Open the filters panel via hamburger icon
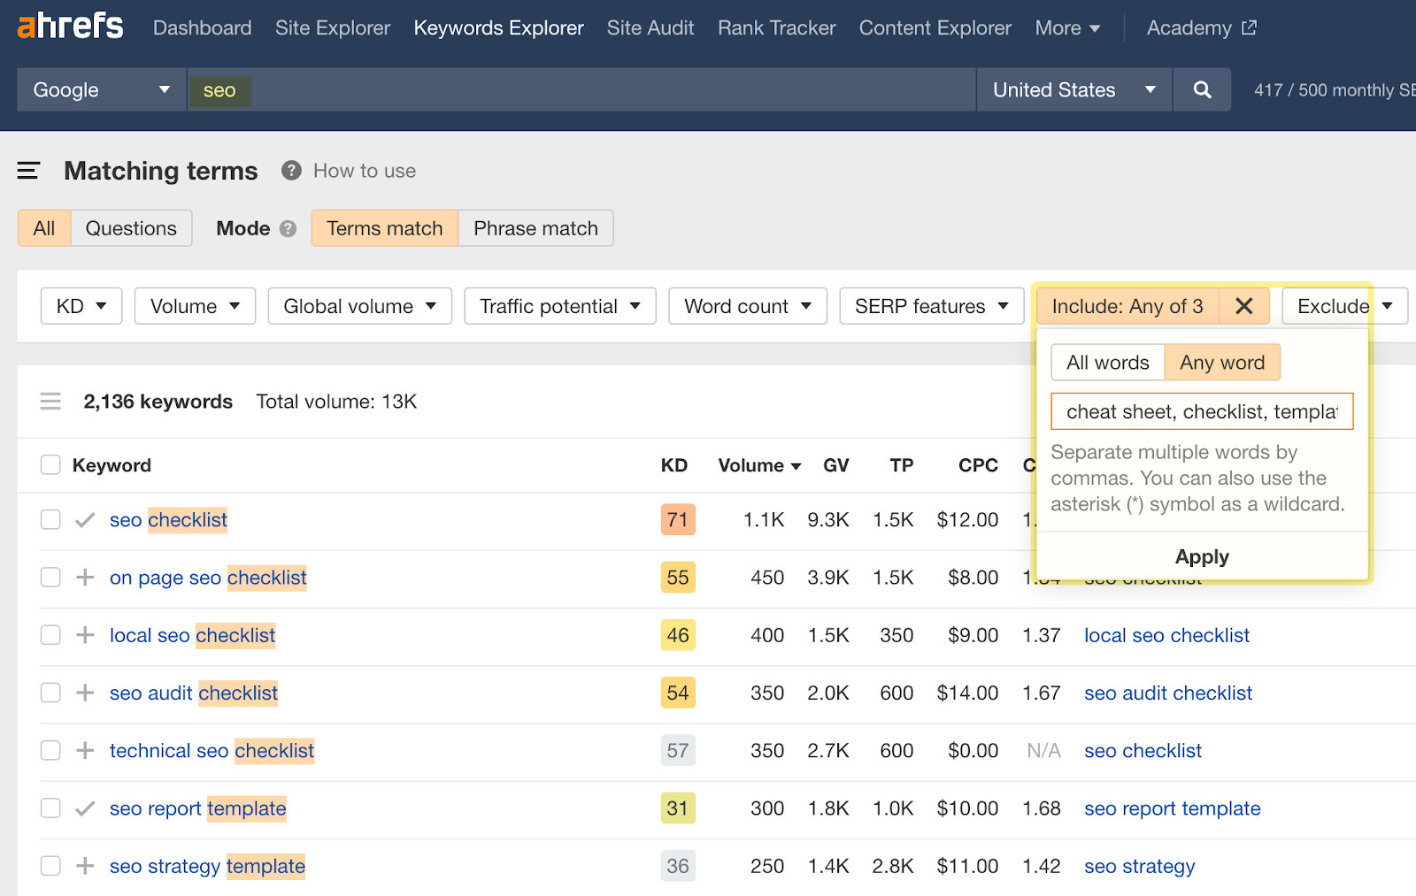 click(x=29, y=171)
